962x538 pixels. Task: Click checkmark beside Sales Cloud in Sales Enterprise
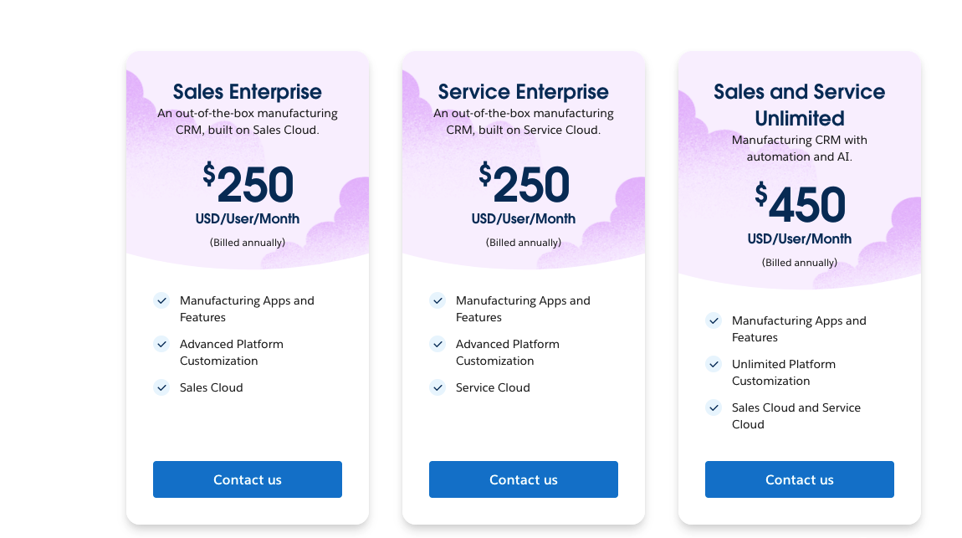click(x=161, y=387)
